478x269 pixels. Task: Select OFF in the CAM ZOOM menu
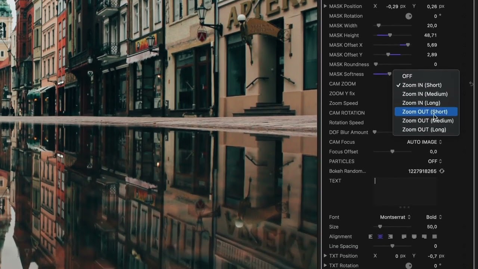(x=426, y=76)
